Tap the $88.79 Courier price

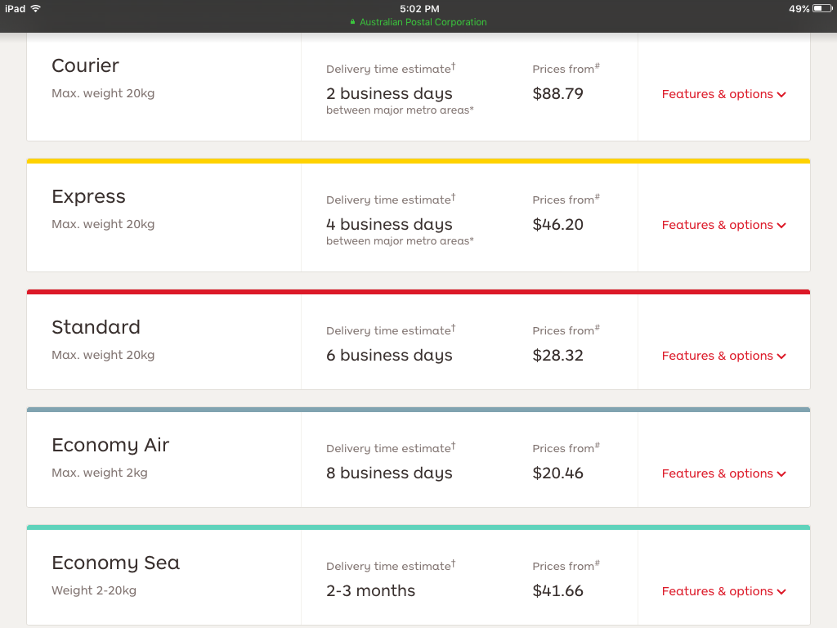click(x=557, y=93)
